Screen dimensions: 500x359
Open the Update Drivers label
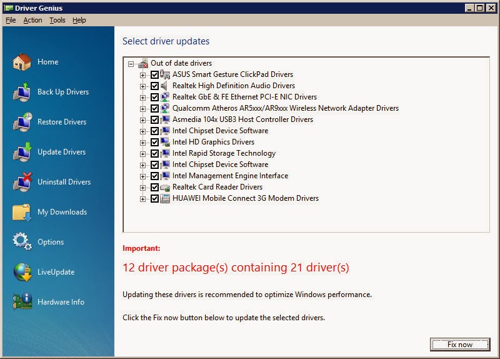pyautogui.click(x=61, y=152)
